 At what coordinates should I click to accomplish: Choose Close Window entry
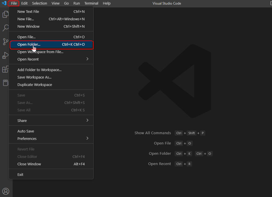[x=51, y=164]
